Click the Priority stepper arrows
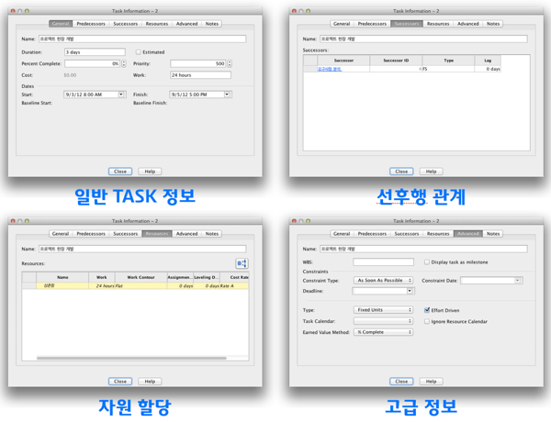The height and width of the screenshot is (422, 551). pyautogui.click(x=229, y=64)
